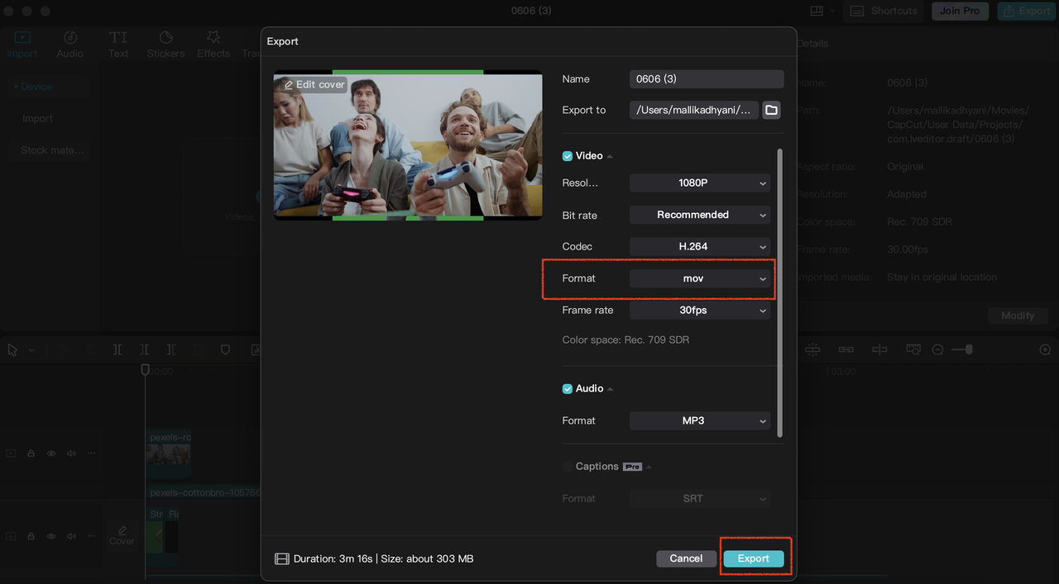Lock the lower main timeline track
Screen dimensions: 1059x584
(31, 536)
